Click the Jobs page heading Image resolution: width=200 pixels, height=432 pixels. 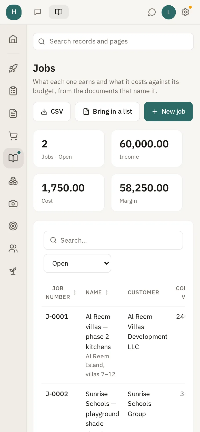(x=44, y=68)
